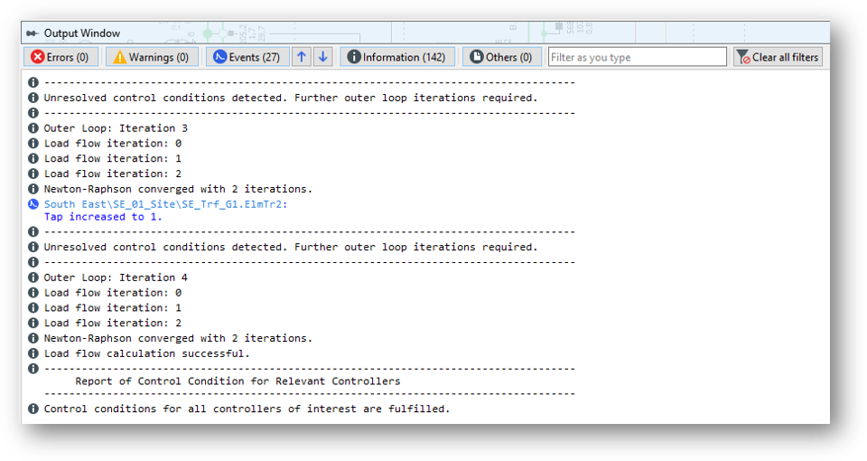The image size is (867, 461).
Task: Select the first 'Unresolved control conditions detected' message
Action: pyautogui.click(x=290, y=98)
